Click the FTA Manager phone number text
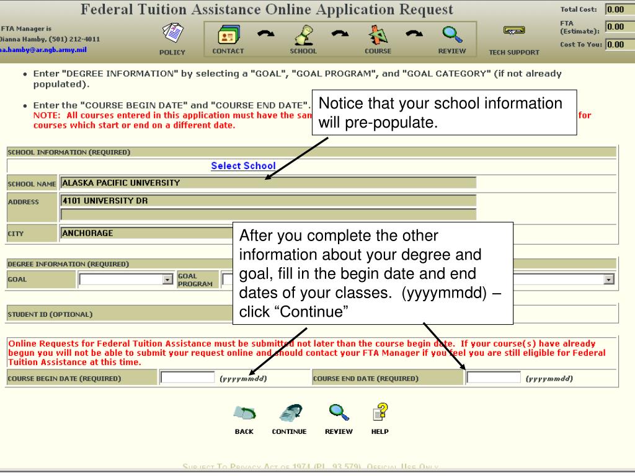635x476 pixels. coord(74,39)
